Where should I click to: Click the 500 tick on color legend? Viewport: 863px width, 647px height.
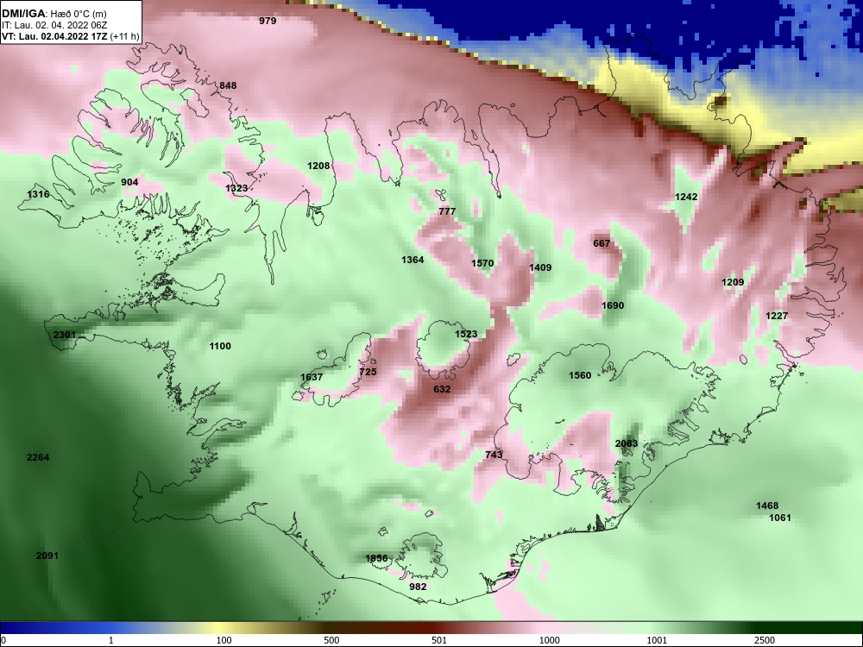(x=331, y=640)
